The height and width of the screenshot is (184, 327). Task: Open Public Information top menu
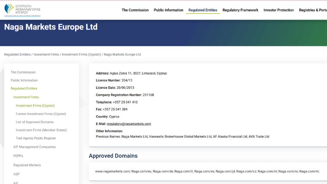168,10
